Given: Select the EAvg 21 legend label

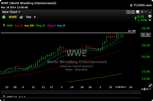Looking at the screenshot, I should click(41, 26).
